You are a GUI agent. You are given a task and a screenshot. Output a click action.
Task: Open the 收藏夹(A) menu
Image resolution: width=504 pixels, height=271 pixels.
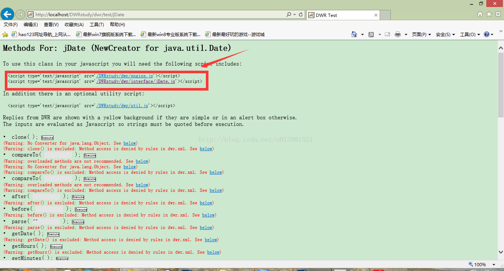74,25
